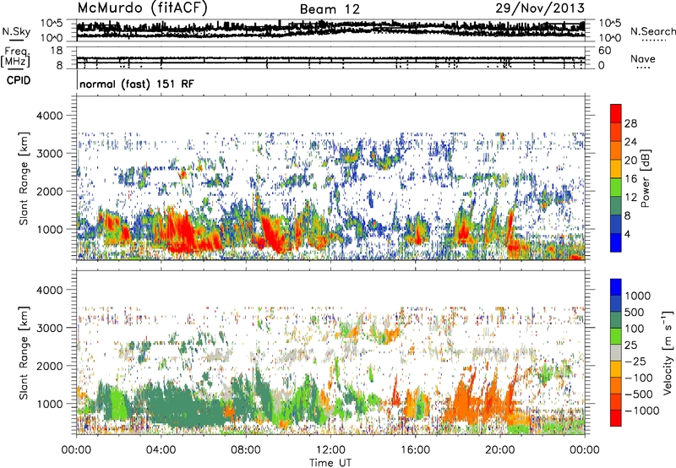
Task: Click the '28' power colorbar tick label
Action: point(630,123)
